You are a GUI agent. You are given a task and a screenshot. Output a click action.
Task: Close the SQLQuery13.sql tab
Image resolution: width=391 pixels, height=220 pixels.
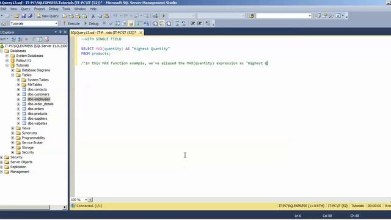point(141,32)
